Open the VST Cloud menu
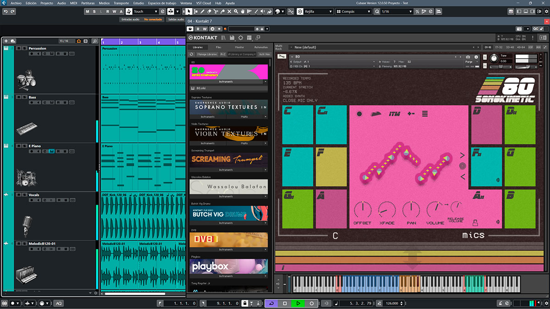This screenshot has width=550, height=309. [203, 3]
